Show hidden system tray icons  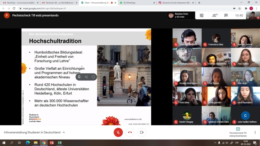pyautogui.click(x=215, y=143)
